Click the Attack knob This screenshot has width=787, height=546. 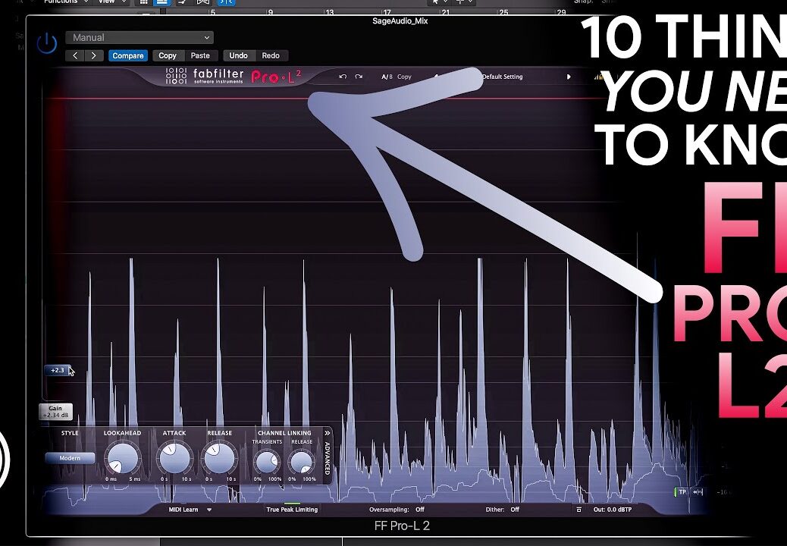tap(174, 458)
